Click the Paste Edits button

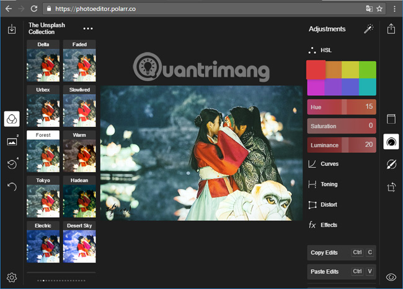342,272
